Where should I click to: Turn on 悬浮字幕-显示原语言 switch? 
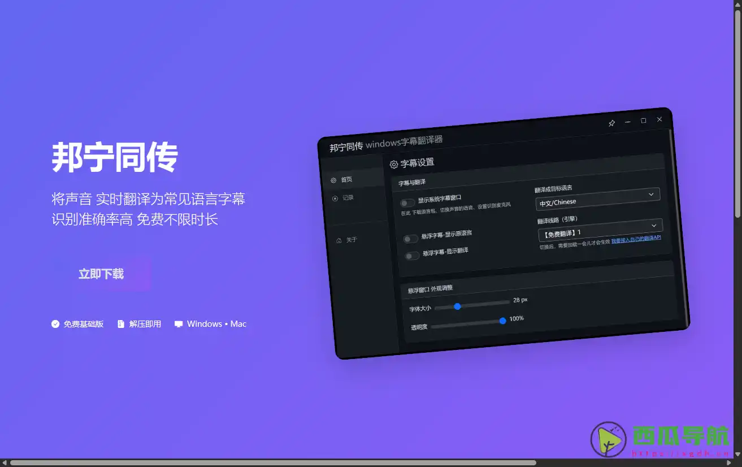point(411,239)
